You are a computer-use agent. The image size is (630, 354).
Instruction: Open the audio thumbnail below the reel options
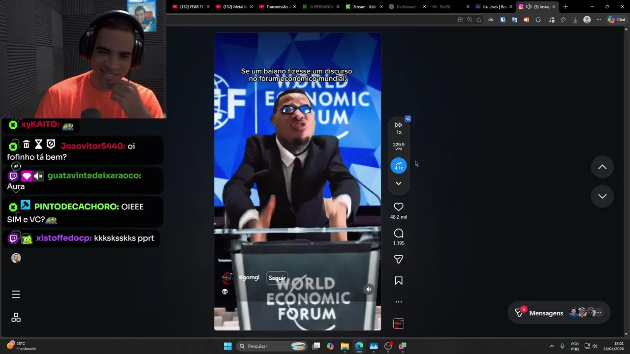(399, 324)
